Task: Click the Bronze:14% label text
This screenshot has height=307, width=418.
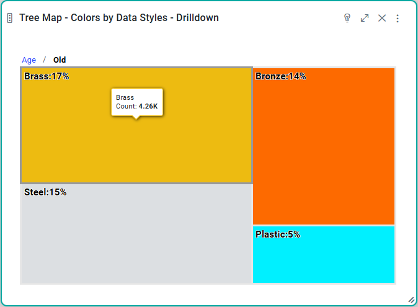Action: [280, 76]
